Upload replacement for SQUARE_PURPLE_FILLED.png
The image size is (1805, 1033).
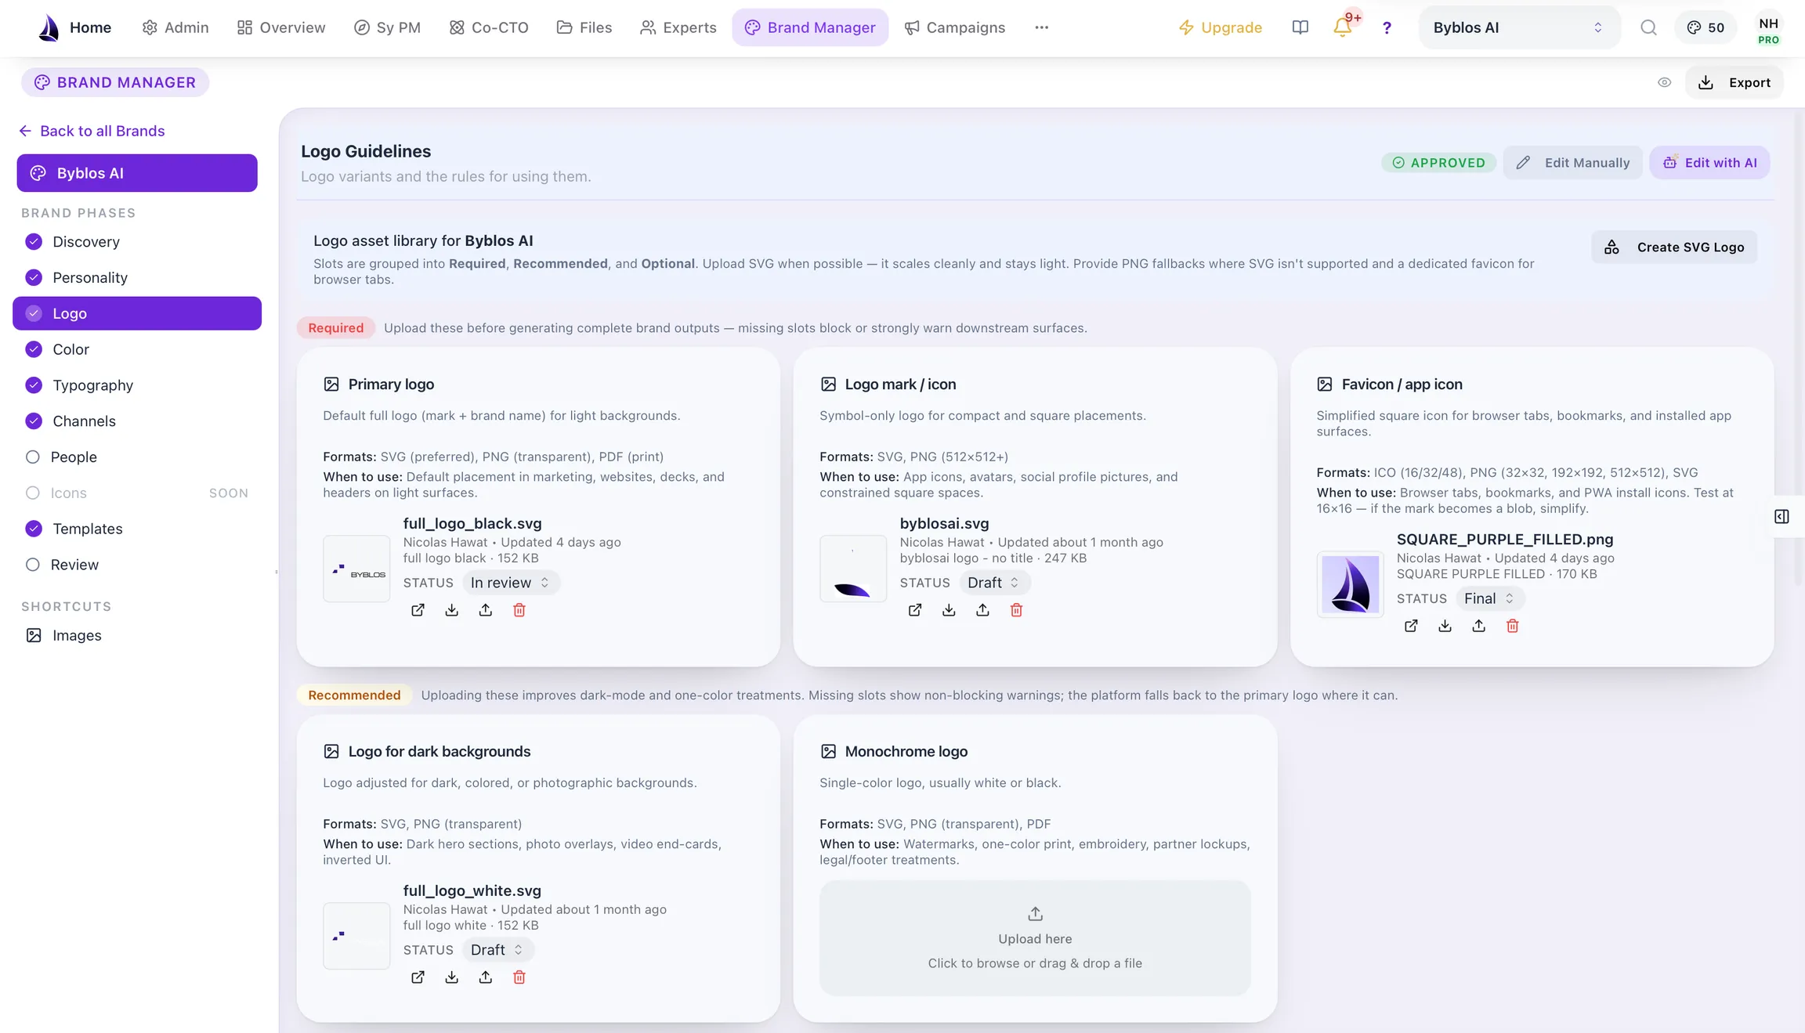pyautogui.click(x=1479, y=626)
